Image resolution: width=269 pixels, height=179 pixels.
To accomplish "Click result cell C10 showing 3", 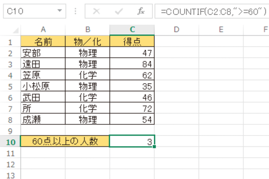I will pyautogui.click(x=132, y=141).
